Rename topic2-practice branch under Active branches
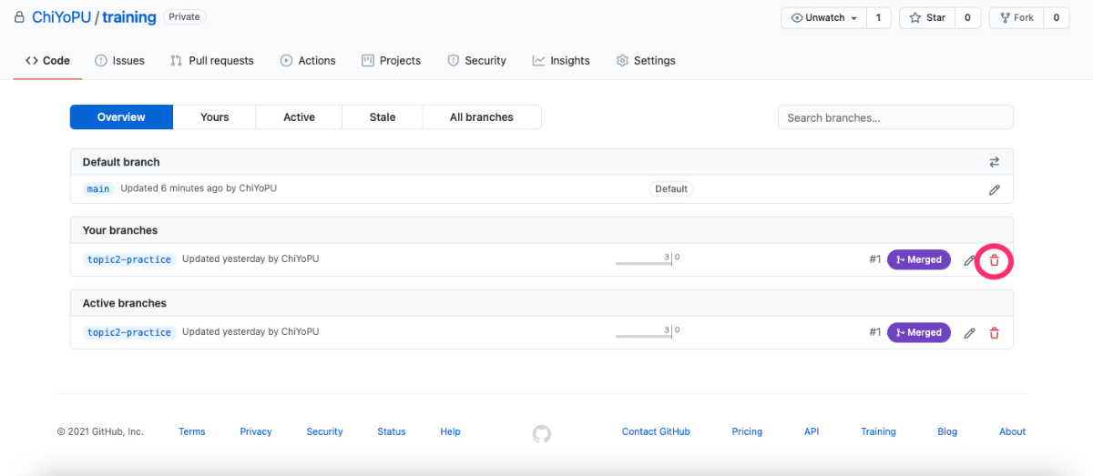 tap(969, 333)
